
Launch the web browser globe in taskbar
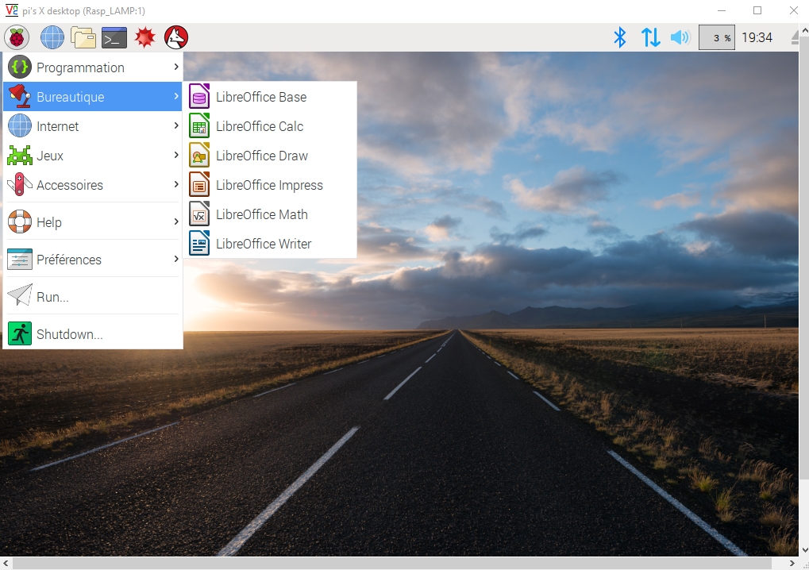pyautogui.click(x=52, y=37)
